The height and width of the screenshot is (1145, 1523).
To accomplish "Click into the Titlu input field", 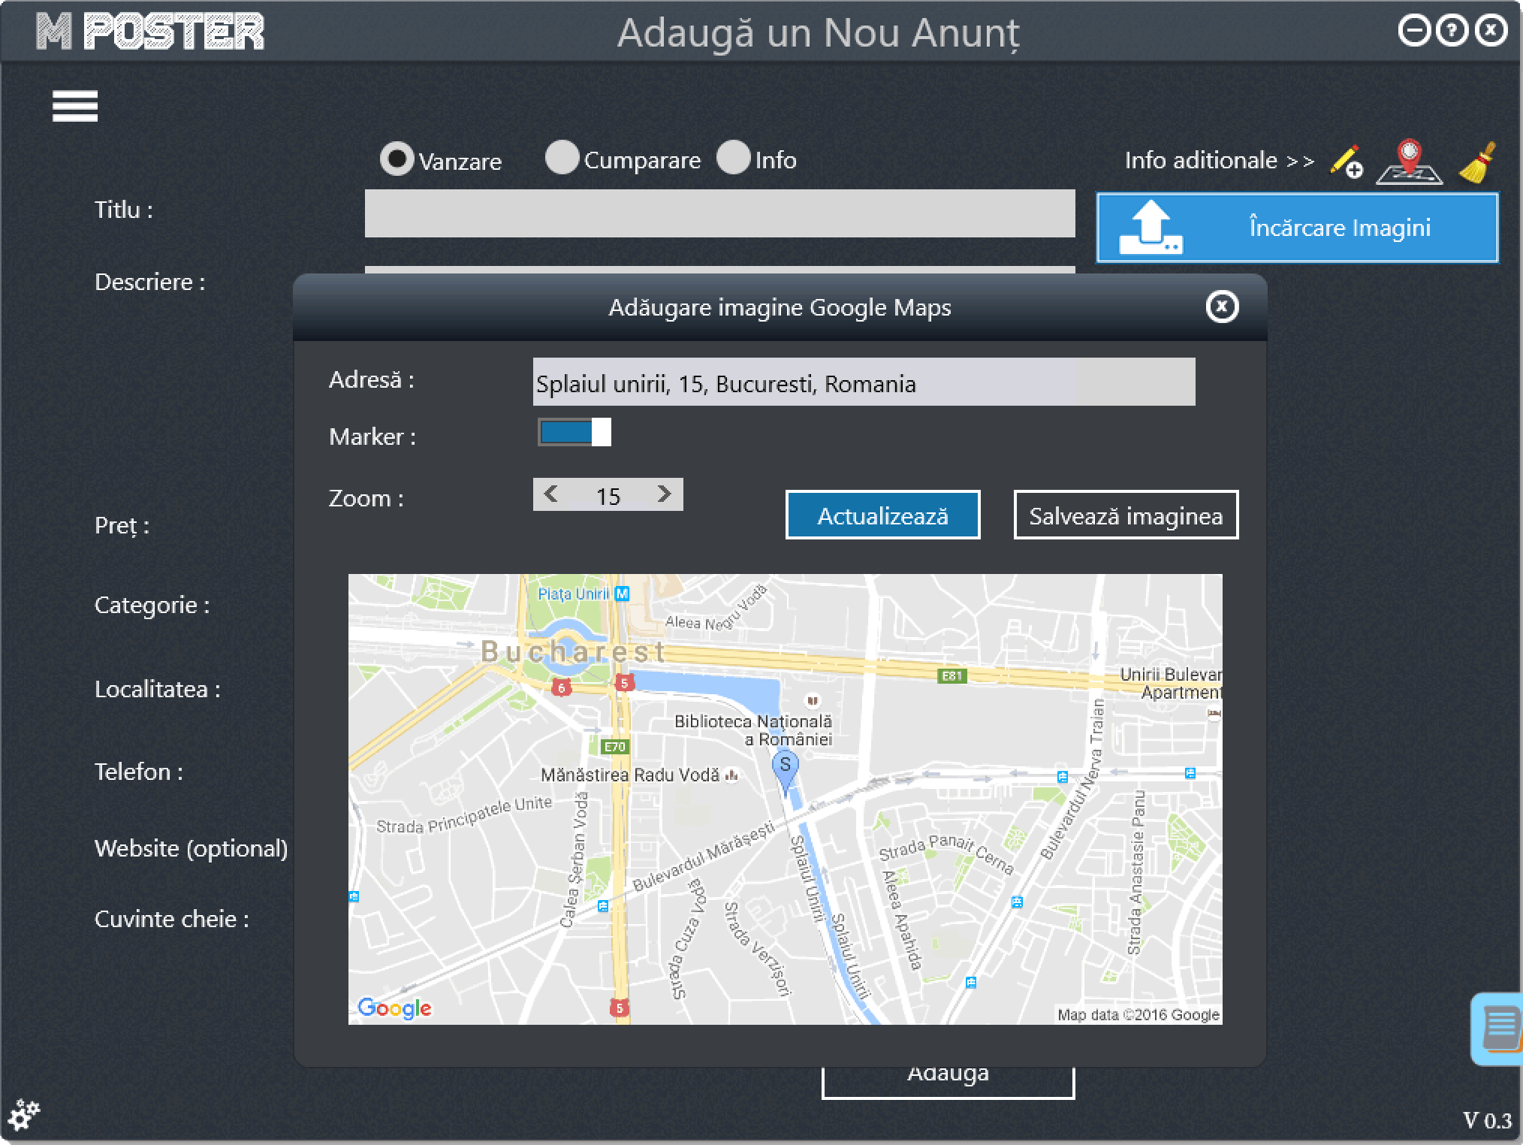I will (719, 213).
